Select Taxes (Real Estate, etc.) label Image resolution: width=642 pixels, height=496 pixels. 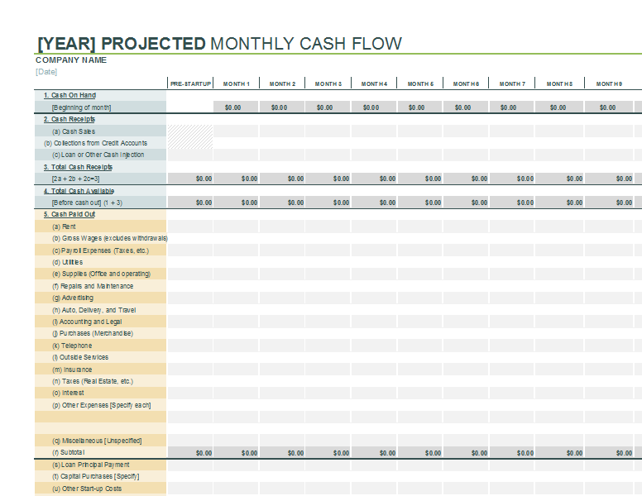click(x=93, y=381)
